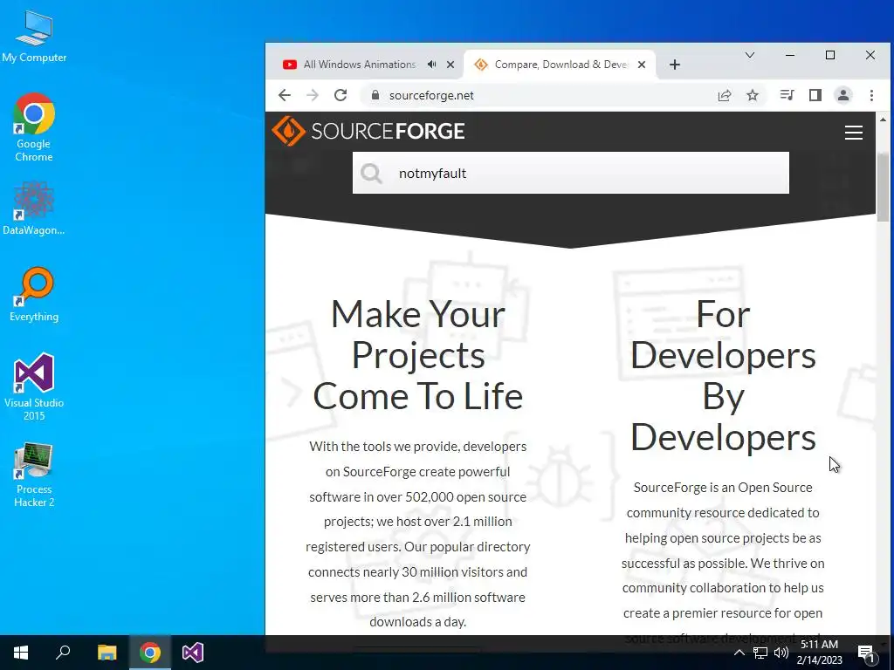Select the SourceForge Compare, Download tab
Screen dimensions: 894x670
(x=560, y=65)
